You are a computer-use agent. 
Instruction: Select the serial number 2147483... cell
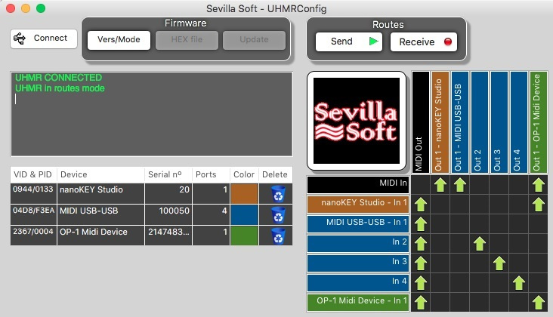(x=168, y=235)
